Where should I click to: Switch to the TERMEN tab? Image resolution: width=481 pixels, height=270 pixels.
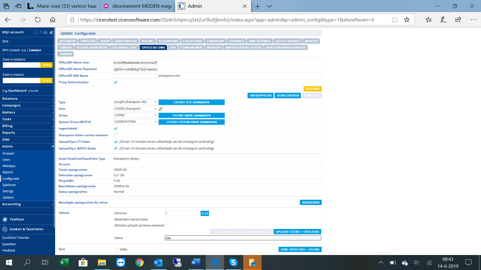click(x=66, y=54)
